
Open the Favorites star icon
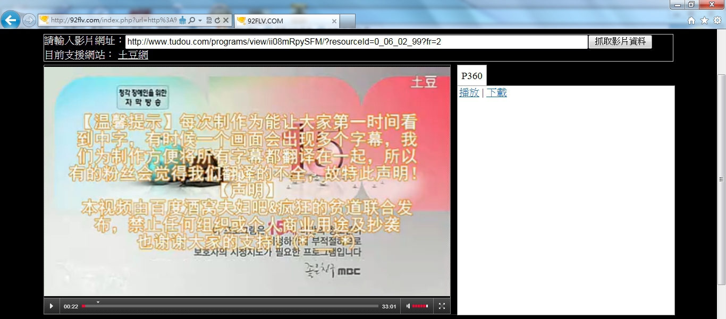click(704, 20)
